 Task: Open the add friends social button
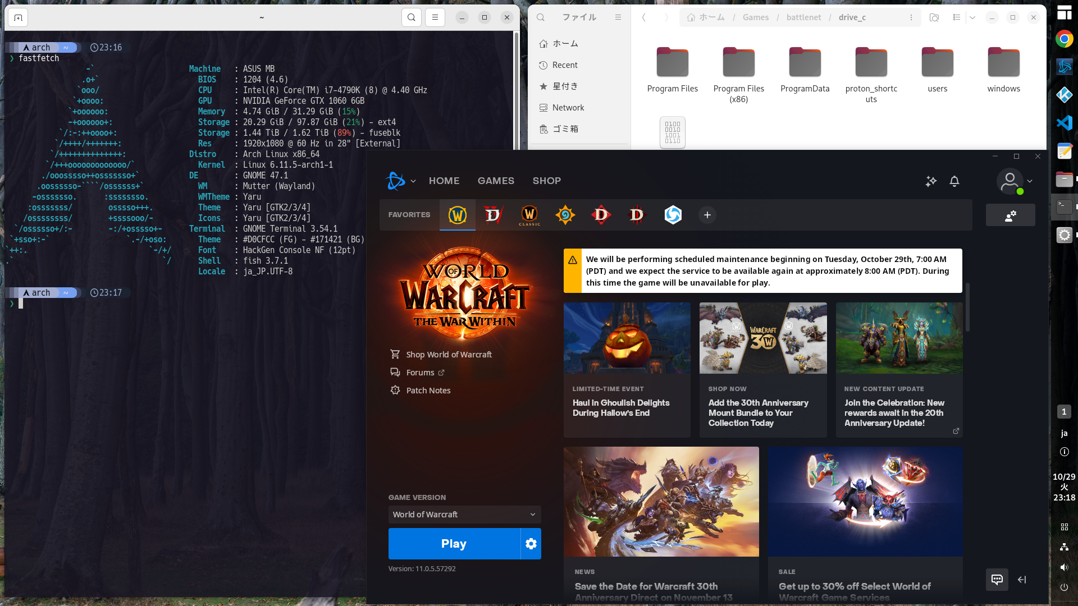pos(1011,215)
